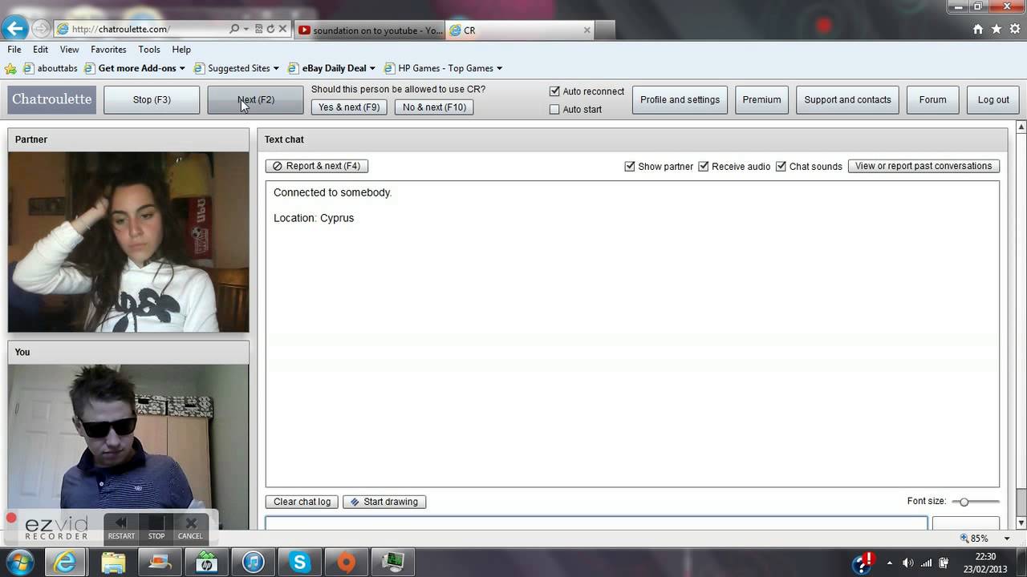Click No & next (F10)

tap(434, 107)
